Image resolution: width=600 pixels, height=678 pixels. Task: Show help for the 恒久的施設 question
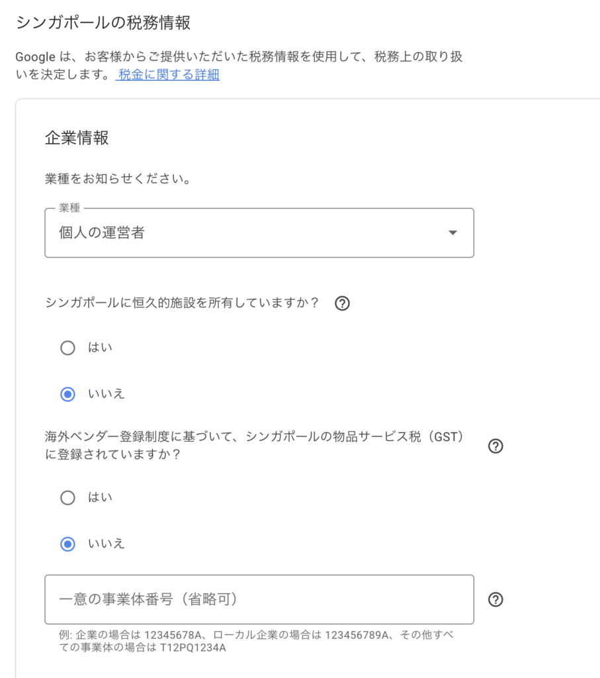pyautogui.click(x=342, y=303)
